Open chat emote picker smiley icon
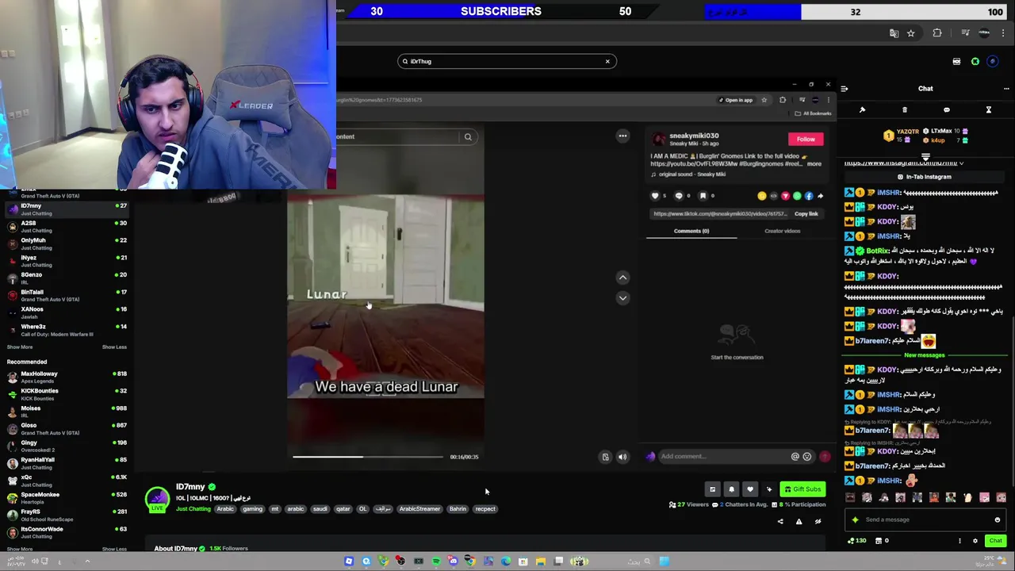Viewport: 1015px width, 571px height. click(x=998, y=519)
